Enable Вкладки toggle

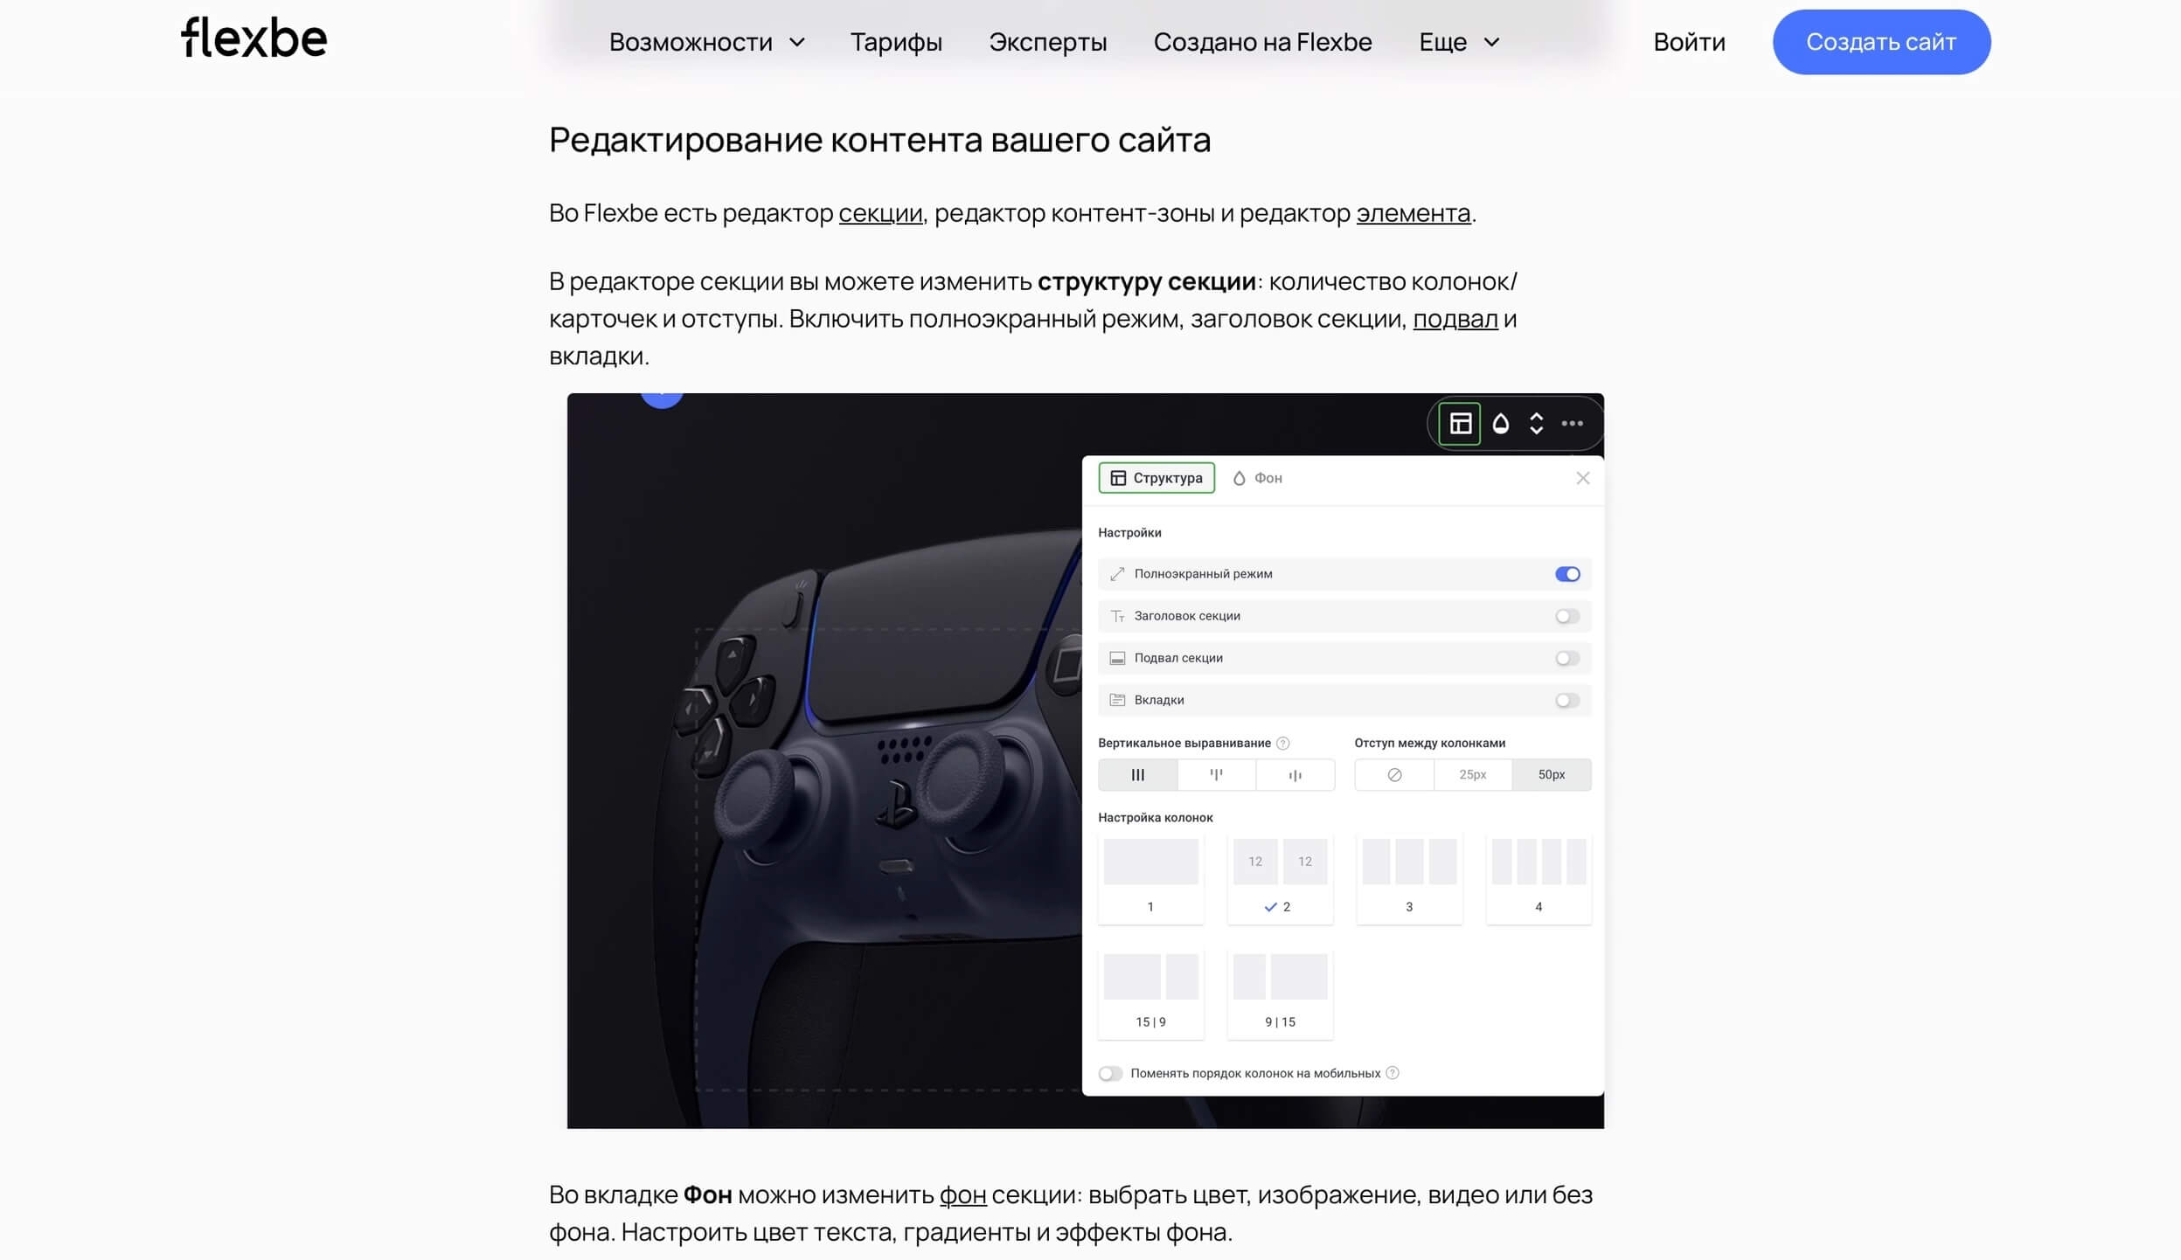coord(1567,700)
